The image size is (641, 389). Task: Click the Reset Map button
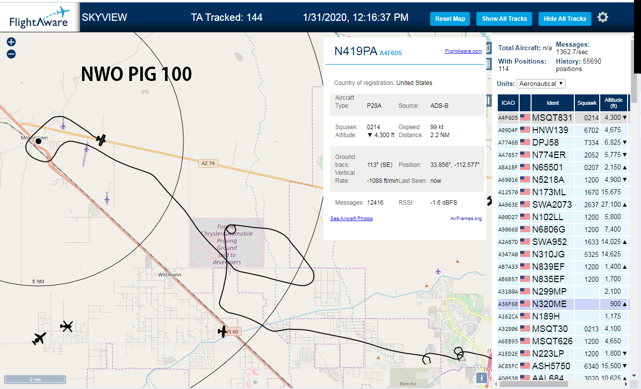450,19
